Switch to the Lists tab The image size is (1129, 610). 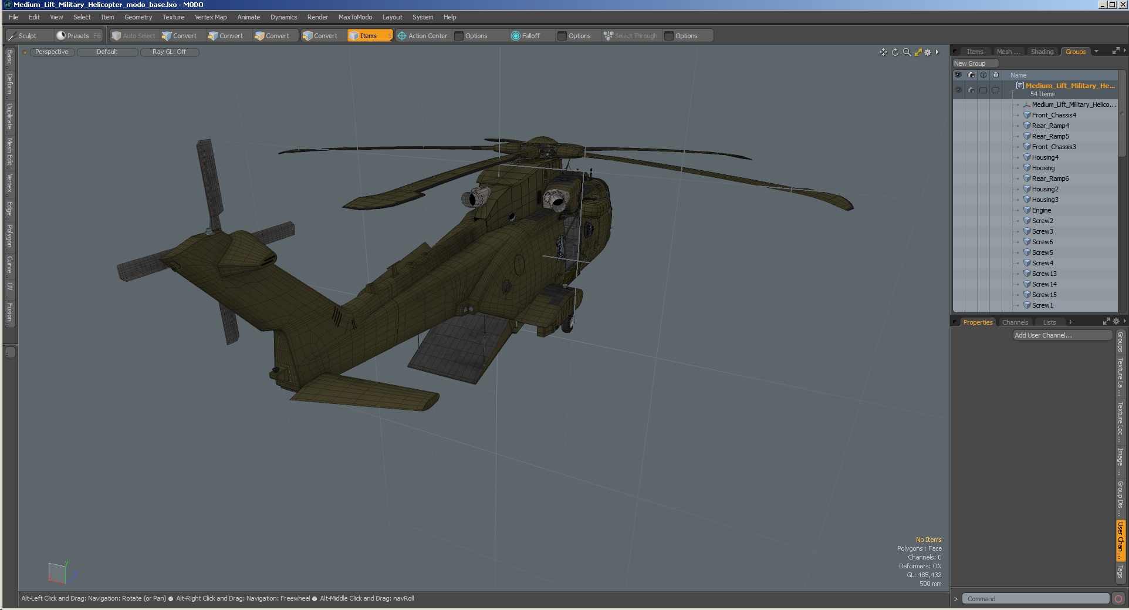click(1049, 322)
